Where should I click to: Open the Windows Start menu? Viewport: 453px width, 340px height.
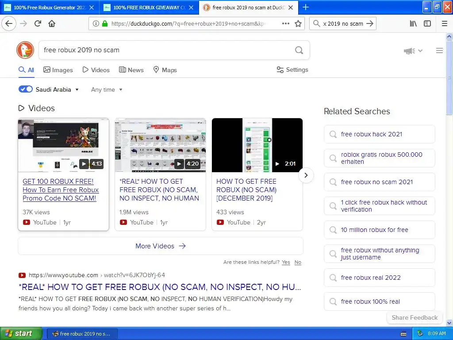point(20,334)
